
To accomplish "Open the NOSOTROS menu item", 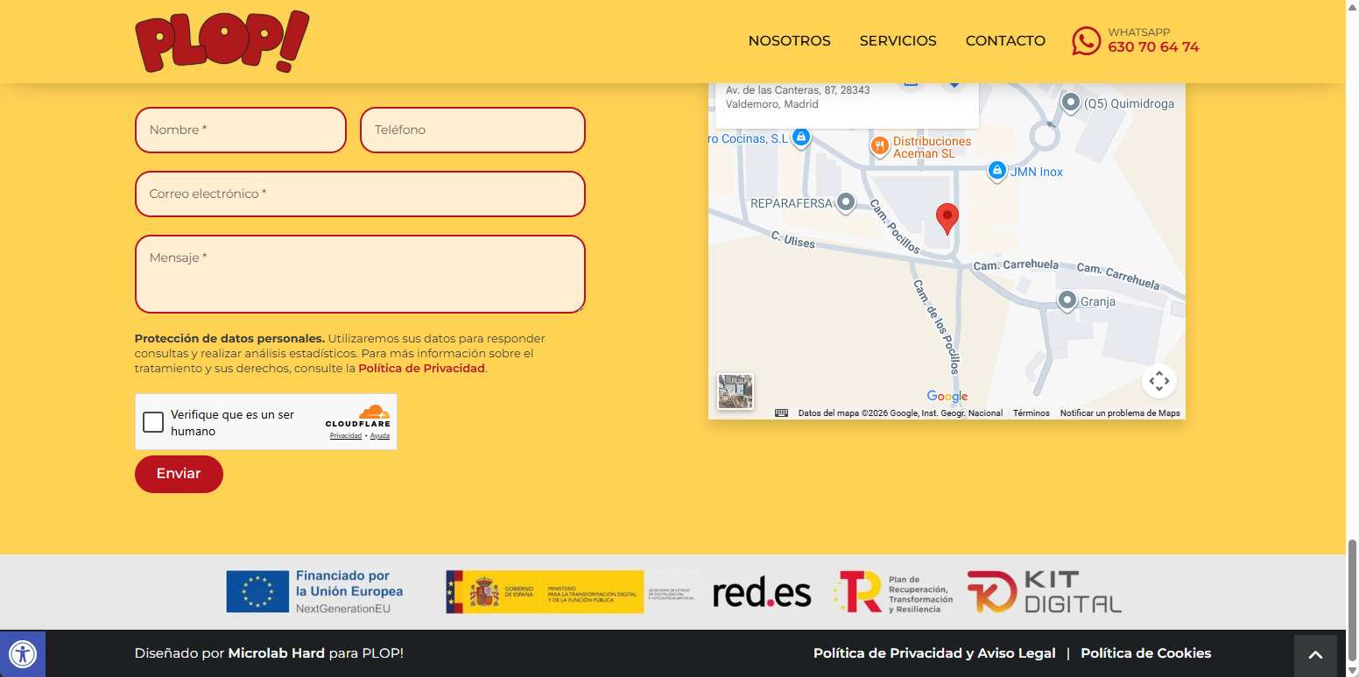I will click(789, 41).
